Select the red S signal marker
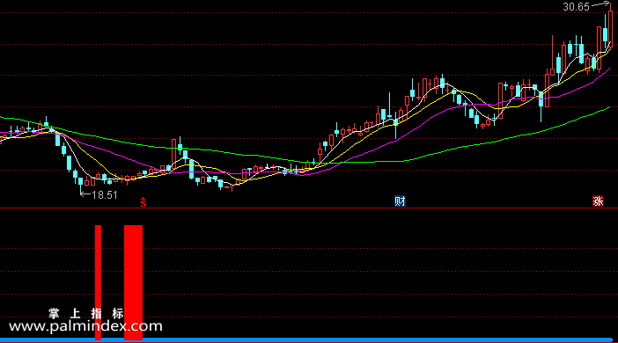This screenshot has width=618, height=343. 143,202
